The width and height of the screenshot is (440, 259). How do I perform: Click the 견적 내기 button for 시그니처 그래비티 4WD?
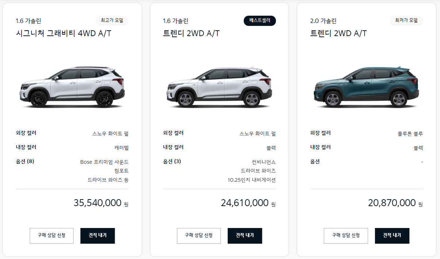click(98, 236)
